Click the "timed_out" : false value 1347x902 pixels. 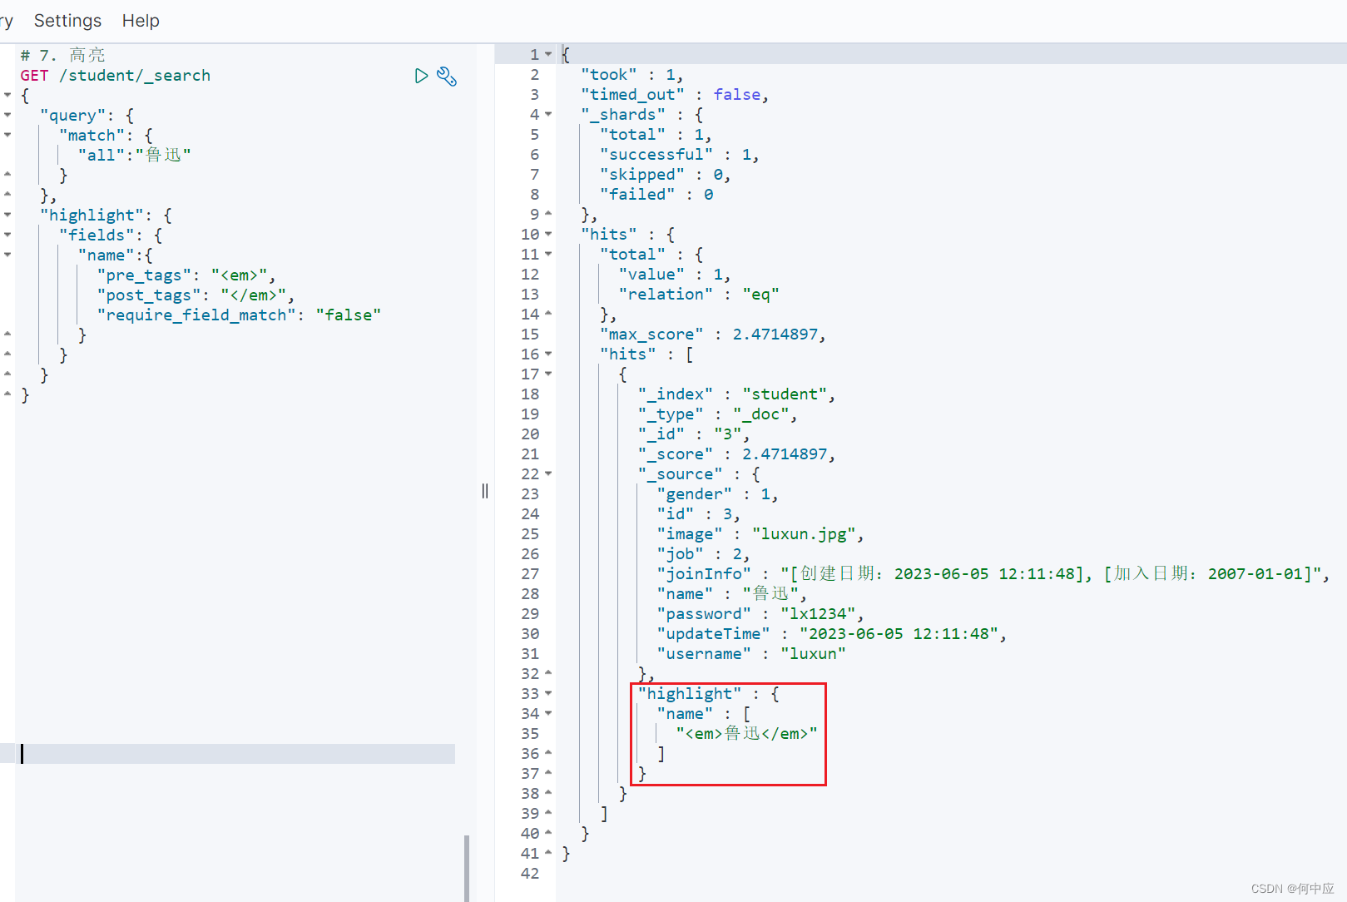(x=736, y=95)
